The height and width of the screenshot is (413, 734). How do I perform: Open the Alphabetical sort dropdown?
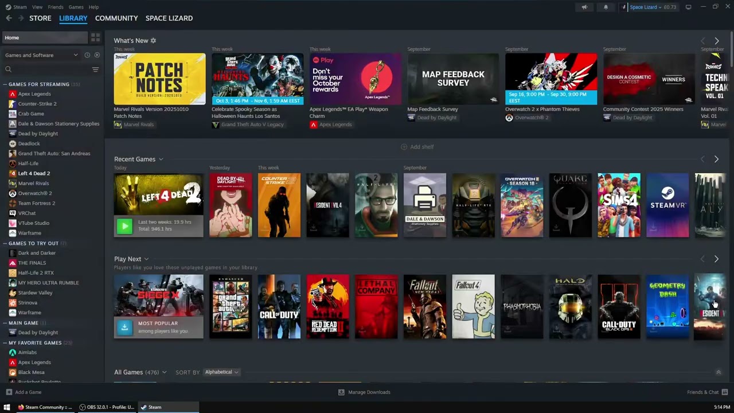pos(222,372)
